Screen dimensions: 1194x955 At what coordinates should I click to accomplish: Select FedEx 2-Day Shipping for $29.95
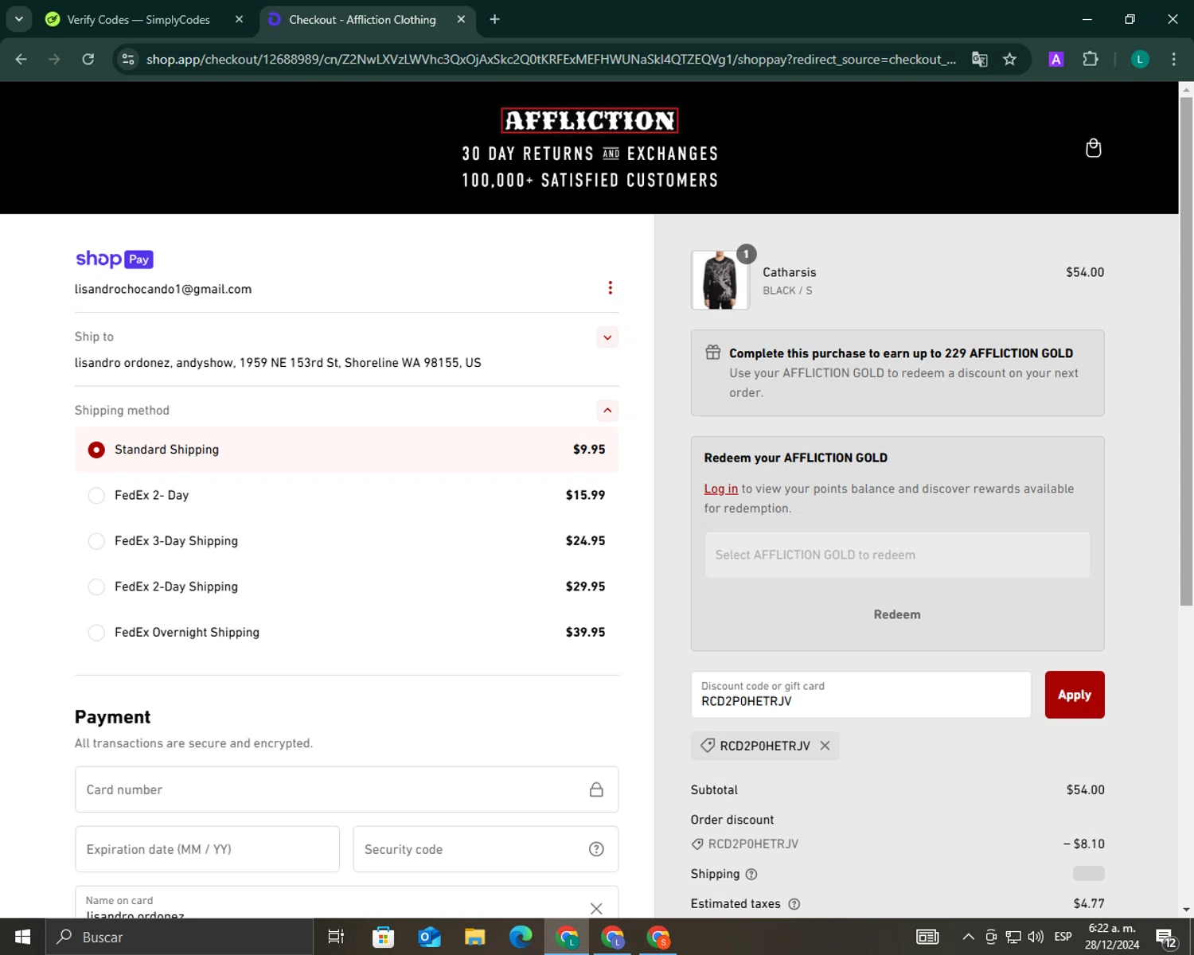(346, 587)
